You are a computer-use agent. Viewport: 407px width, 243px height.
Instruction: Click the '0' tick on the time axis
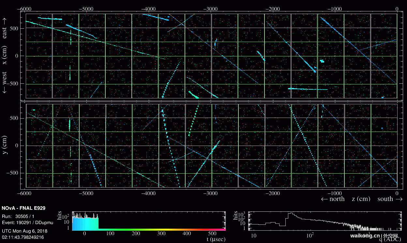click(x=85, y=234)
